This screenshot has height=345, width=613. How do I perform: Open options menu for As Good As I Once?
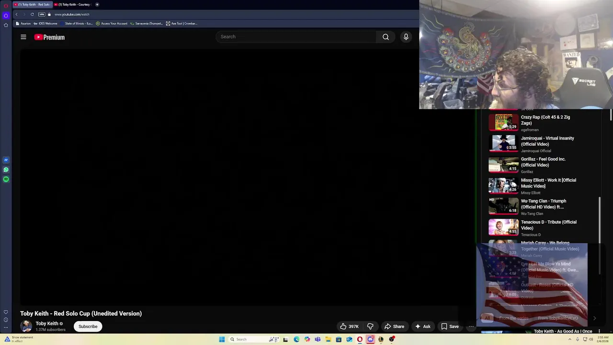point(598,331)
